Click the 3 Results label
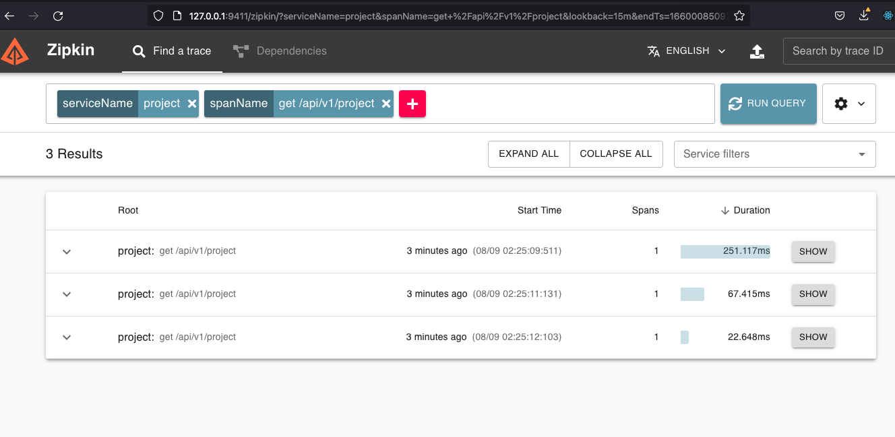The width and height of the screenshot is (895, 437). click(74, 154)
